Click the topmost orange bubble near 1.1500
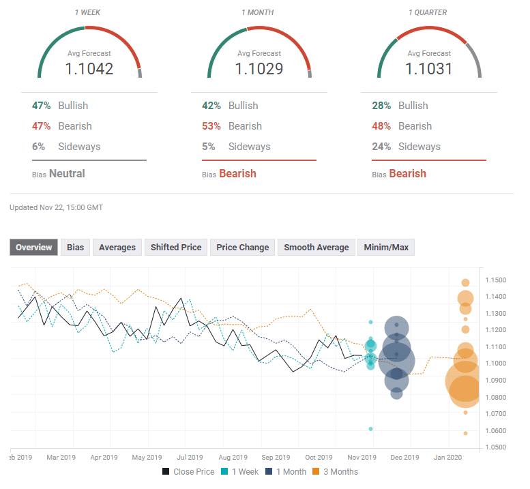Image resolution: width=530 pixels, height=489 pixels. (465, 282)
